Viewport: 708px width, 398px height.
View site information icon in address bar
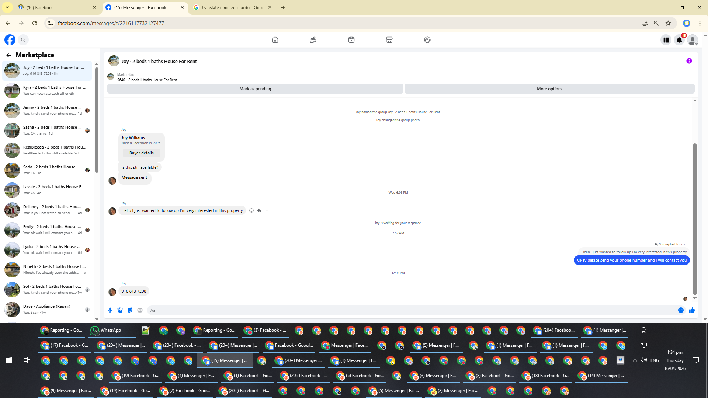coord(51,23)
